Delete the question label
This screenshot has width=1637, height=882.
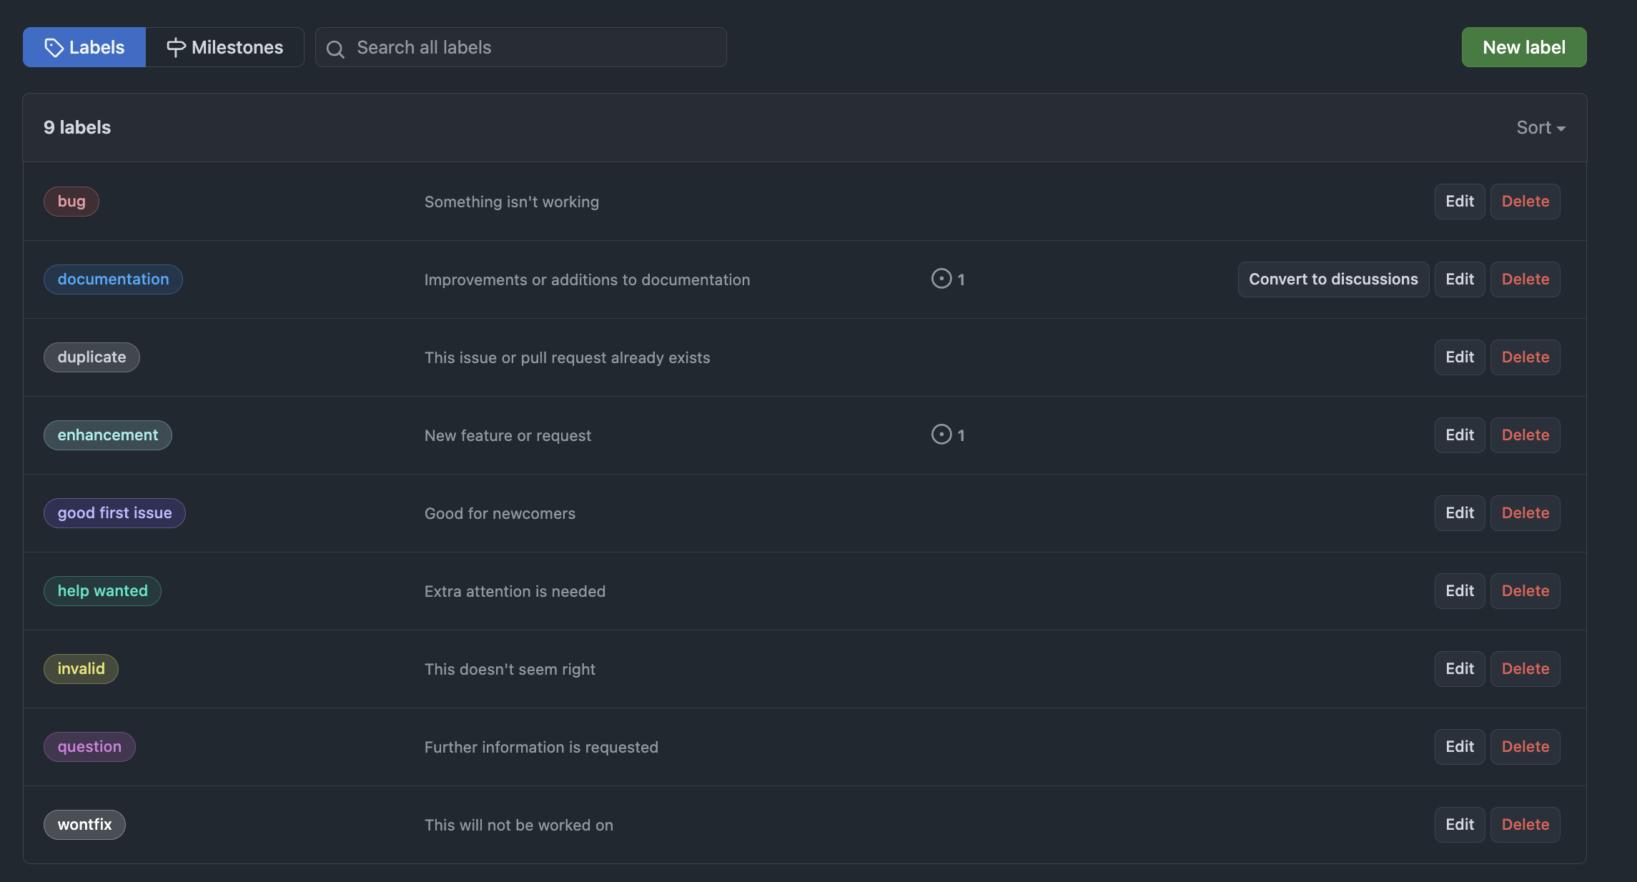[x=1525, y=747]
